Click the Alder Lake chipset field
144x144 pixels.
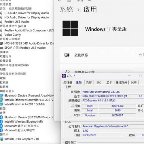(x=118, y=106)
